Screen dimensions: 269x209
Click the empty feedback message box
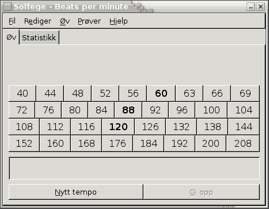click(134, 169)
